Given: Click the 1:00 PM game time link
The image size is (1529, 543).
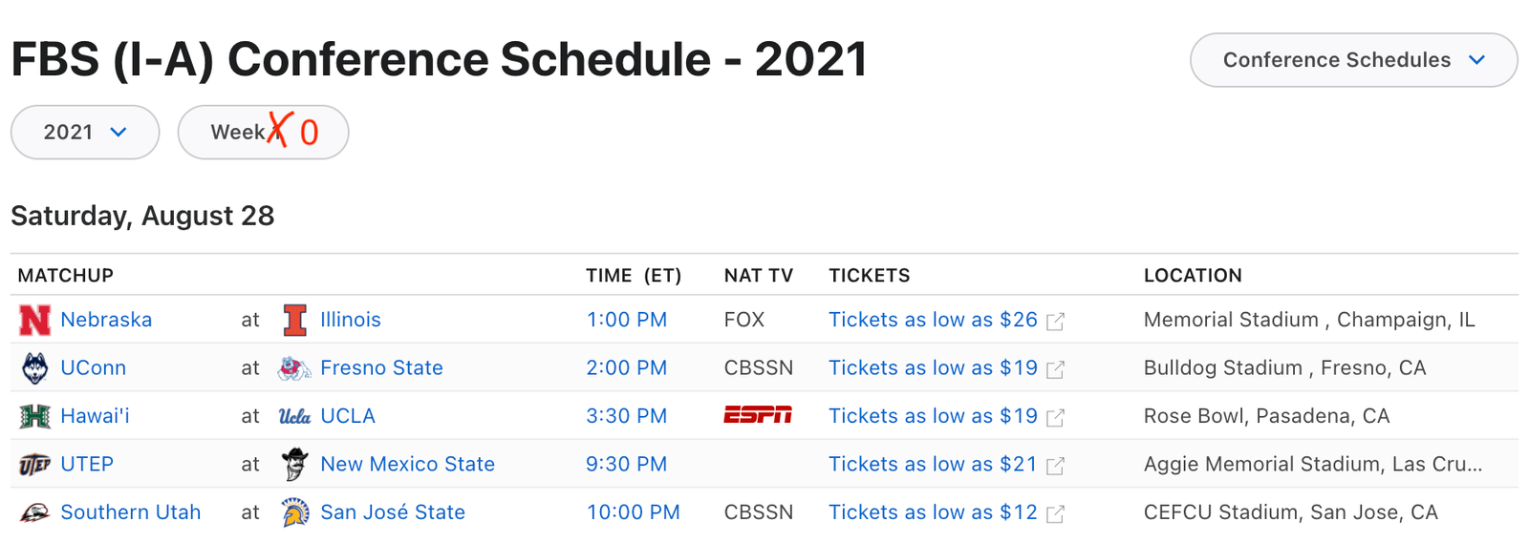Looking at the screenshot, I should [x=627, y=320].
